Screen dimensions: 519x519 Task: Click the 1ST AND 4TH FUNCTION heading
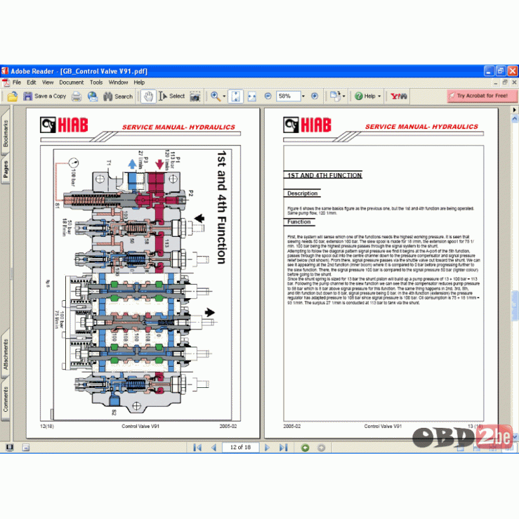pos(325,175)
